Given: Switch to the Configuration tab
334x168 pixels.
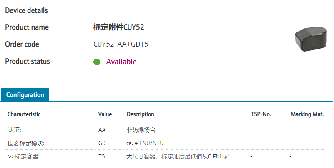Looking at the screenshot, I should coord(25,95).
